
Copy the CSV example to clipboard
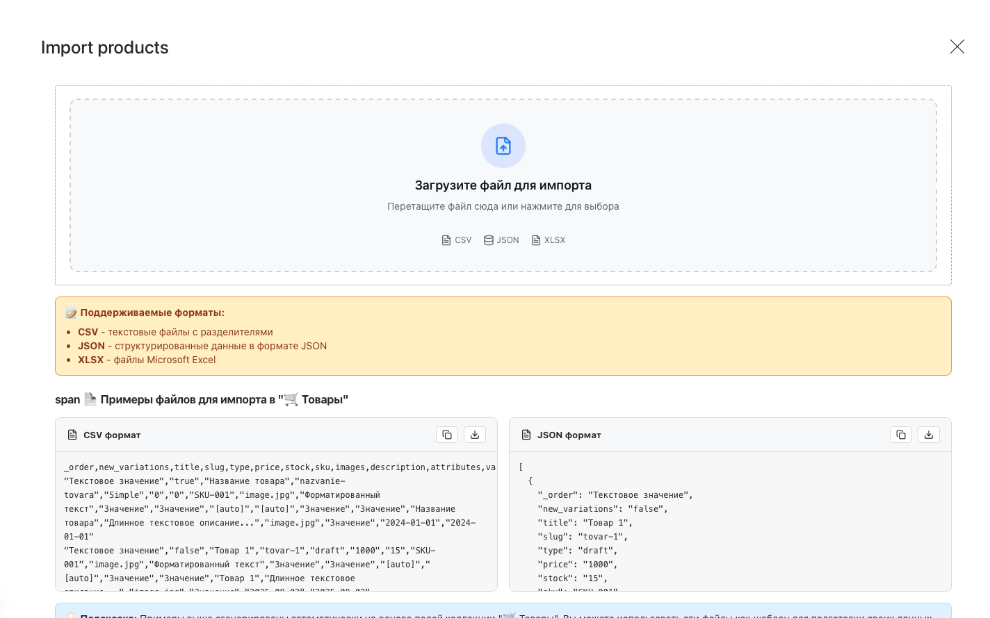(447, 435)
